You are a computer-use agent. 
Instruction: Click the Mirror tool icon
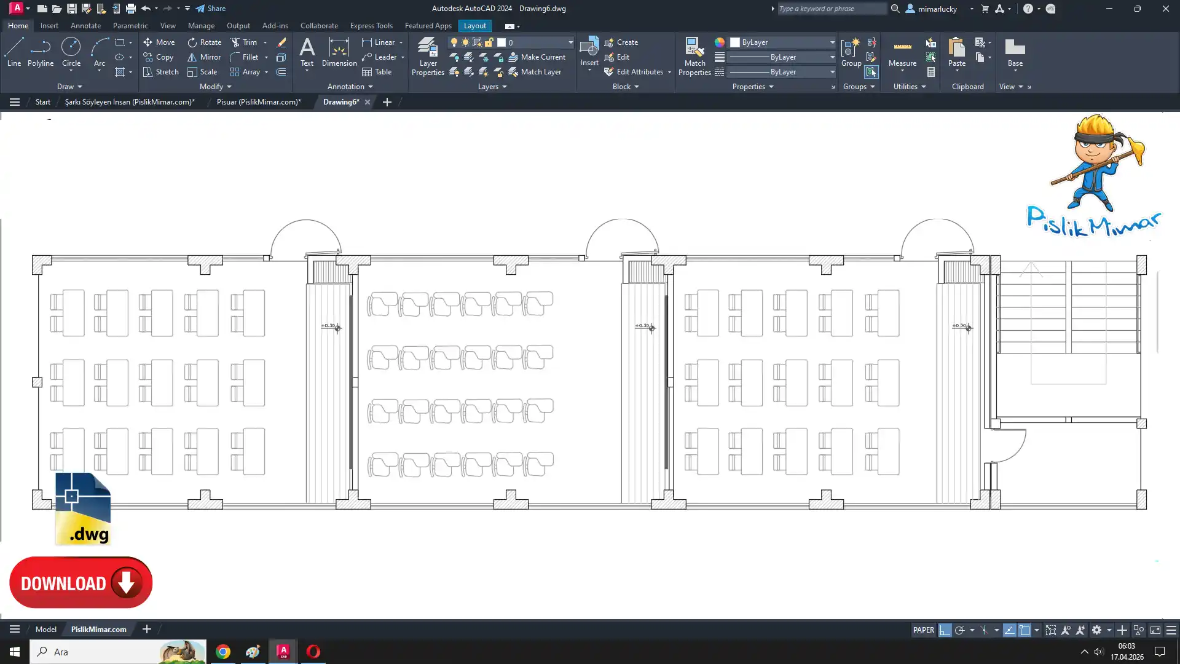click(192, 57)
